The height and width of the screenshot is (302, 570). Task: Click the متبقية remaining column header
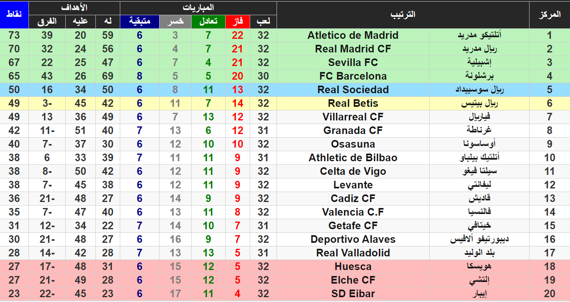coord(139,22)
